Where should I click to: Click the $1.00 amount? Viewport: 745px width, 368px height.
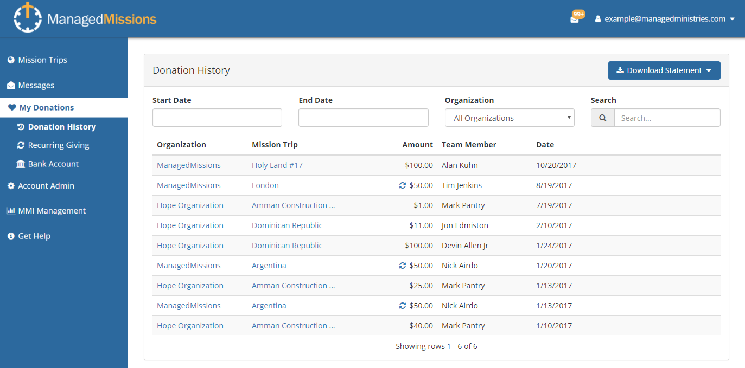[x=423, y=205]
